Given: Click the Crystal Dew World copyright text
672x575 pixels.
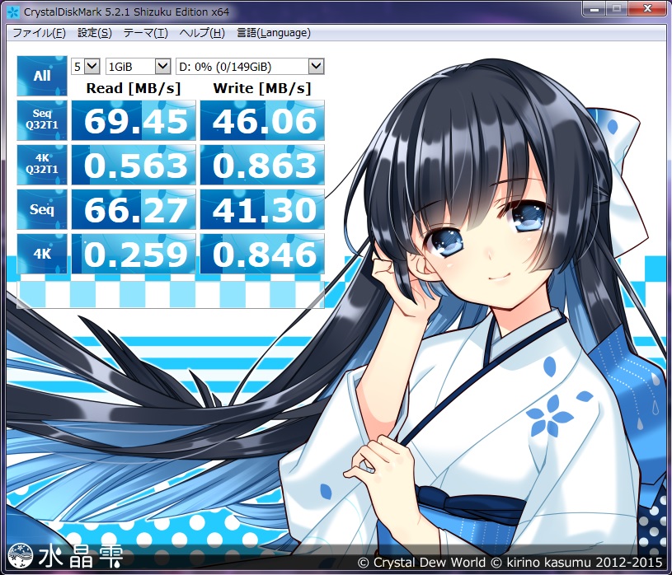Looking at the screenshot, I should (510, 562).
